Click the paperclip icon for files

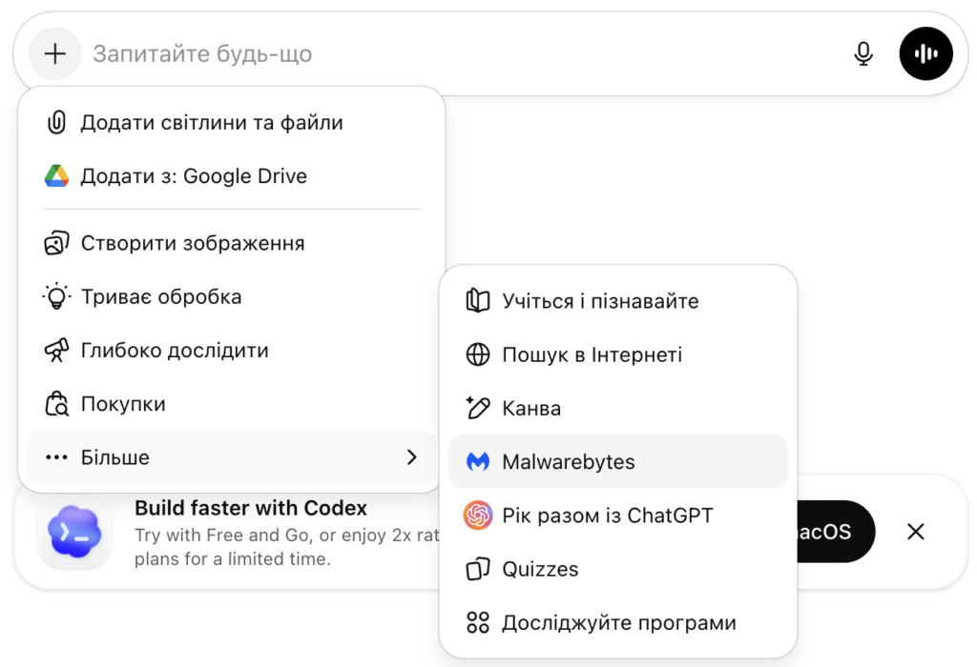56,123
